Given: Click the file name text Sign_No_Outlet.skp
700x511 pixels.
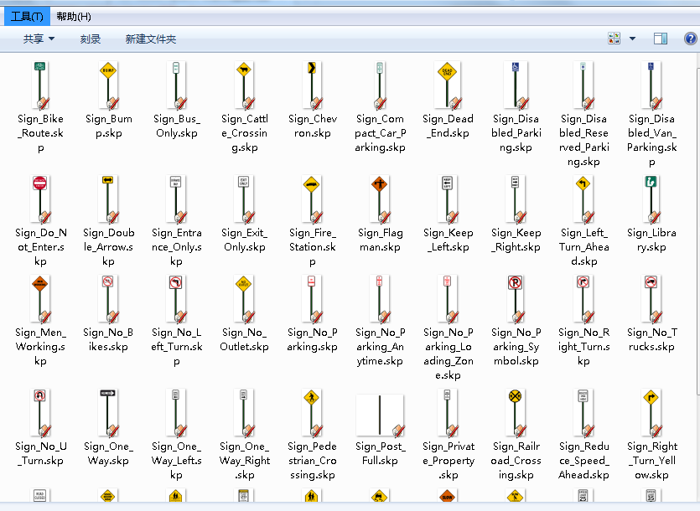Looking at the screenshot, I should click(x=244, y=339).
